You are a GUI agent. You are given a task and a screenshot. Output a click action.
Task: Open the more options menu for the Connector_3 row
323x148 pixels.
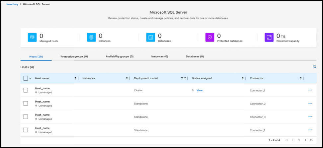[x=310, y=117]
